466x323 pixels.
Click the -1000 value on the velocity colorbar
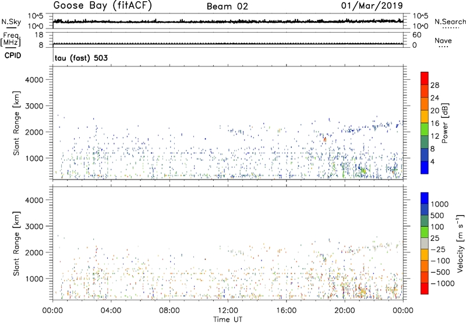click(x=443, y=283)
